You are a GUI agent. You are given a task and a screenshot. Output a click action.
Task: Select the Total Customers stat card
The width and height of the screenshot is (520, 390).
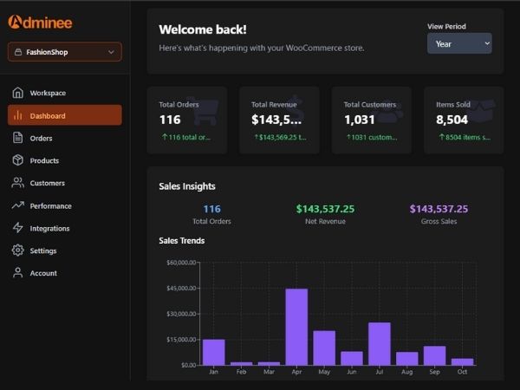[371, 120]
